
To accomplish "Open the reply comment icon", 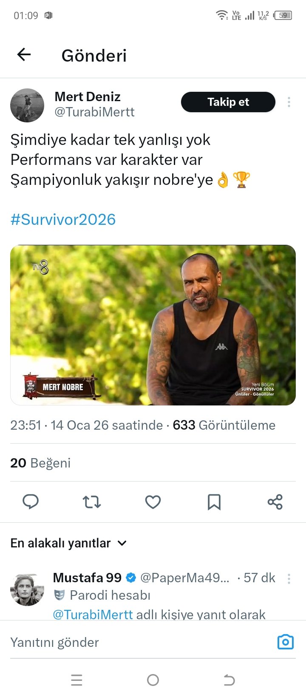I will point(31,502).
